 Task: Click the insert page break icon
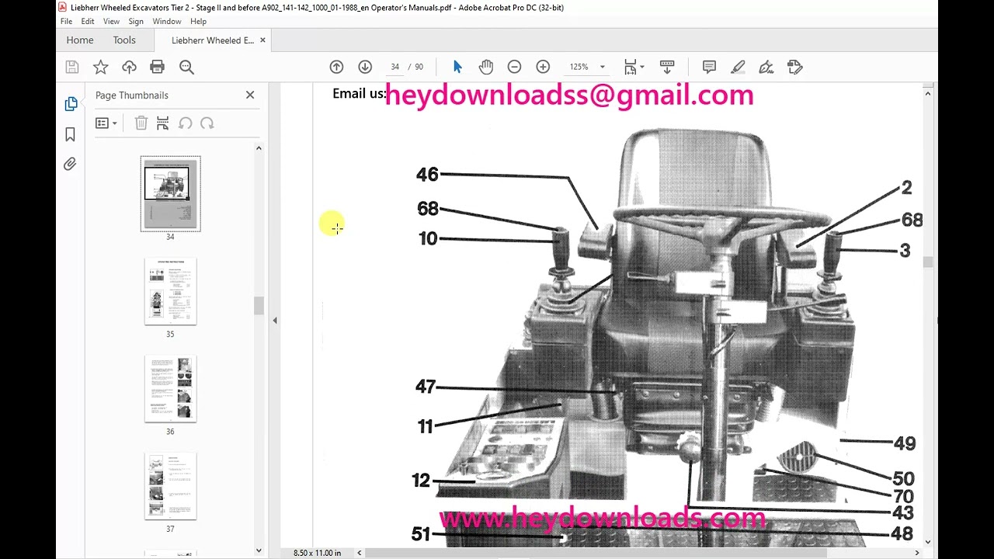162,123
